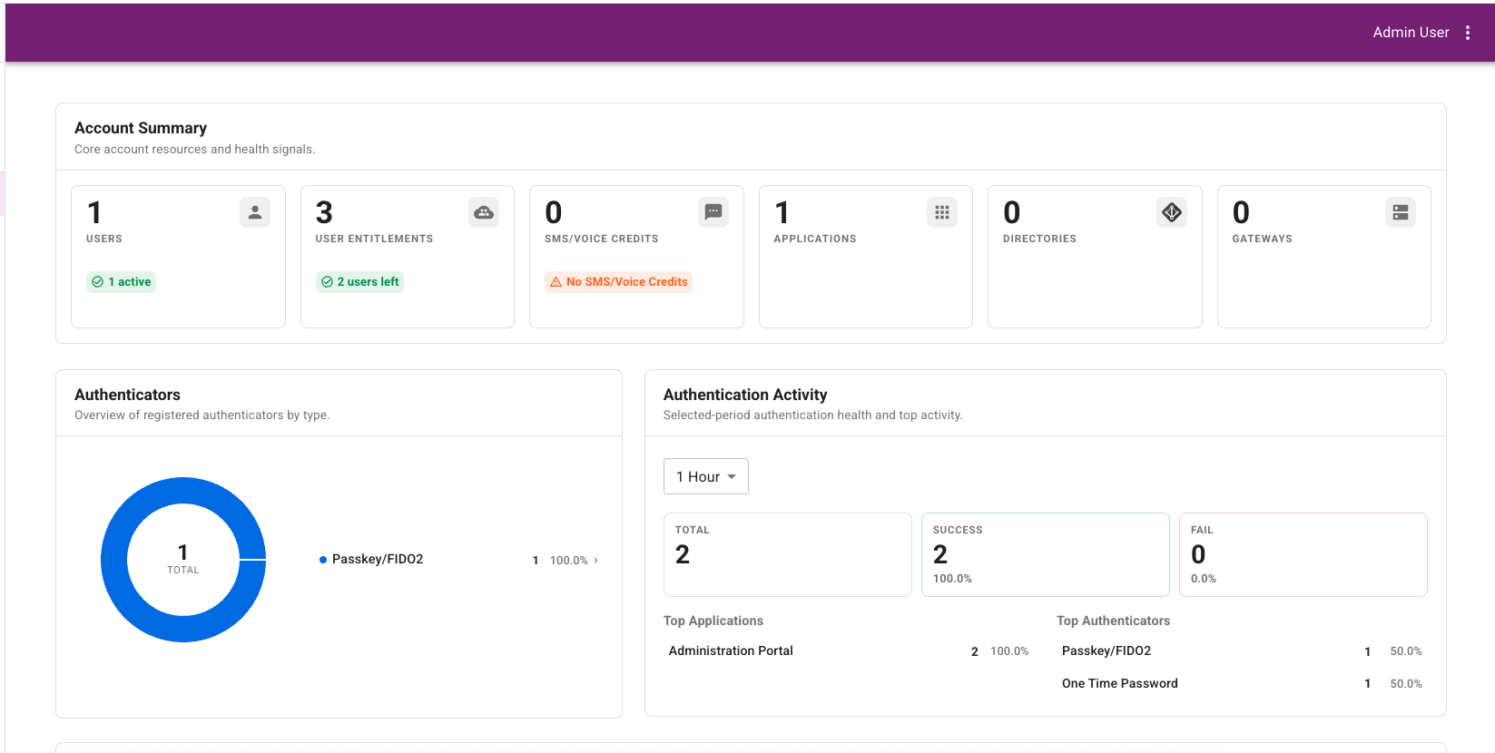Click the USERS label in Account Summary
This screenshot has width=1495, height=753.
104,239
